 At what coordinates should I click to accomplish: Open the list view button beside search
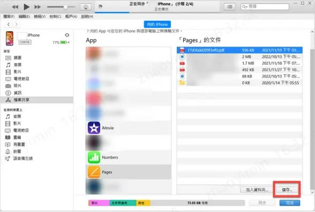tap(230, 6)
